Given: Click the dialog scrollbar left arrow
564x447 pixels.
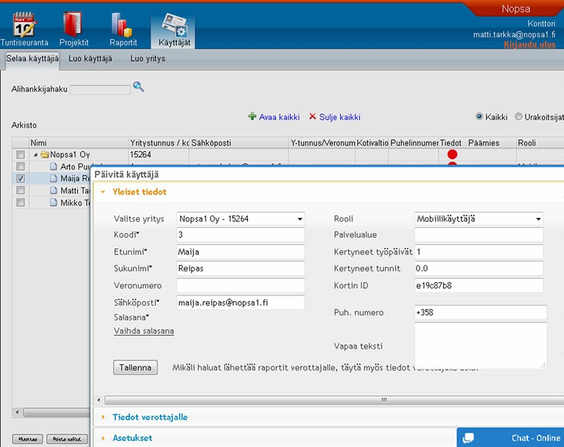Looking at the screenshot, I should tap(99, 400).
